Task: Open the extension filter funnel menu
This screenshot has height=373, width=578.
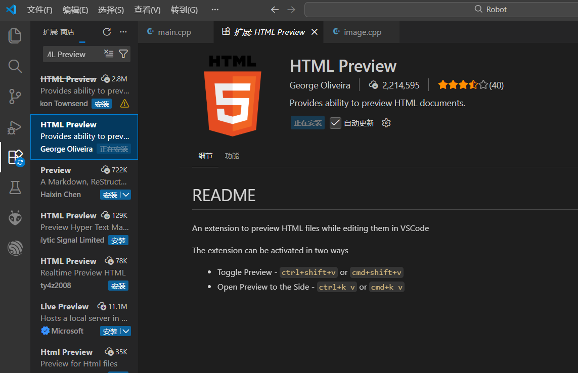Action: click(123, 54)
